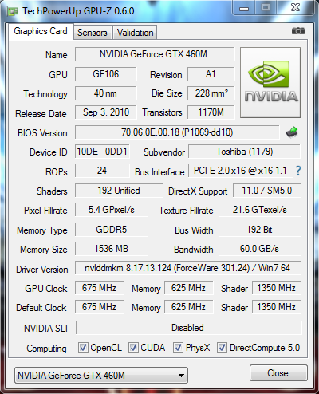Click the BIOS save chip icon

point(292,132)
